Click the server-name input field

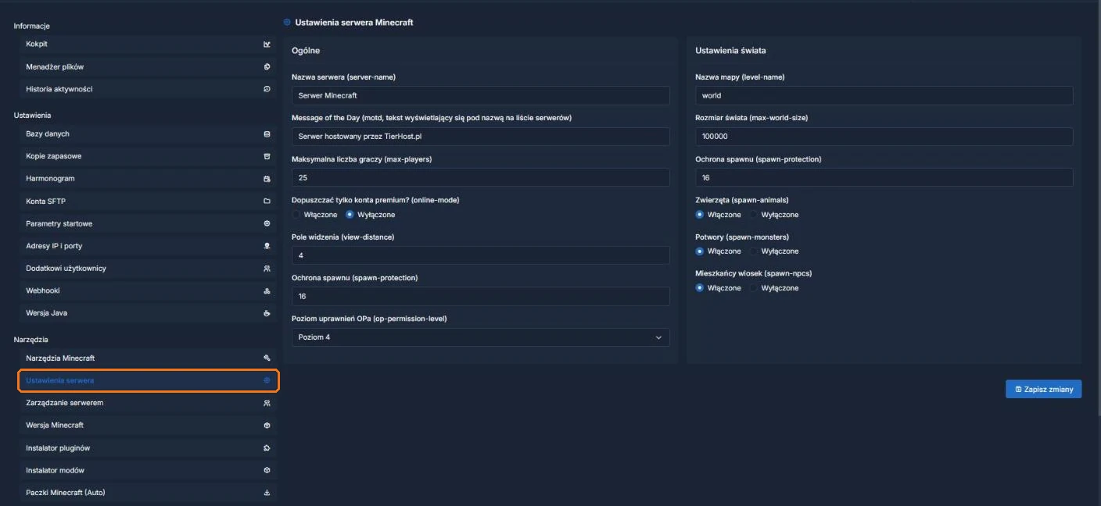coord(481,95)
